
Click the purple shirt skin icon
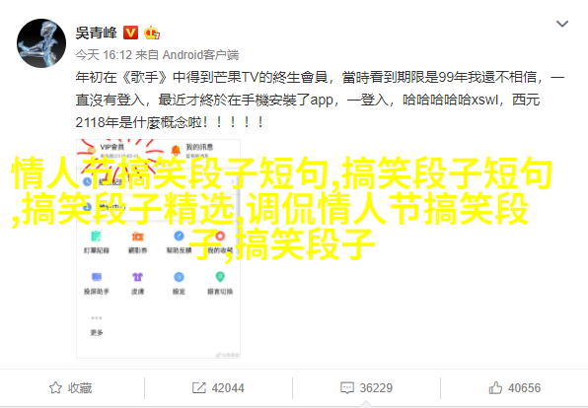(137, 277)
